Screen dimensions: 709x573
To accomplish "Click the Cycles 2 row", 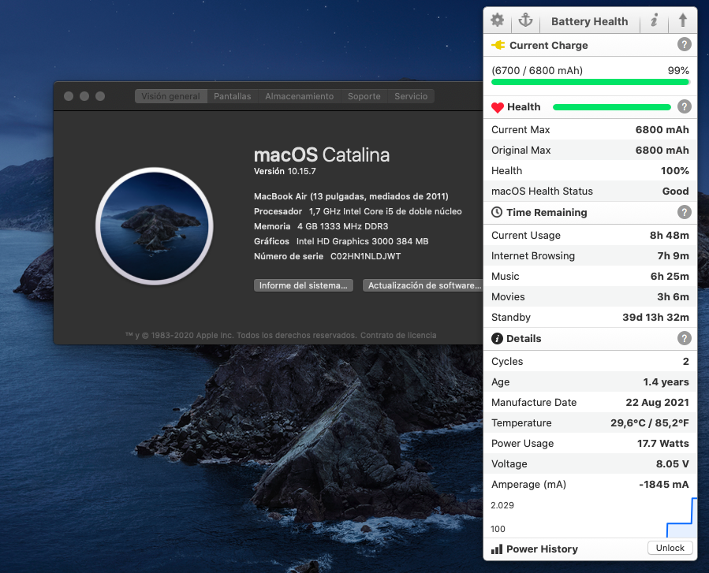I will pyautogui.click(x=590, y=361).
